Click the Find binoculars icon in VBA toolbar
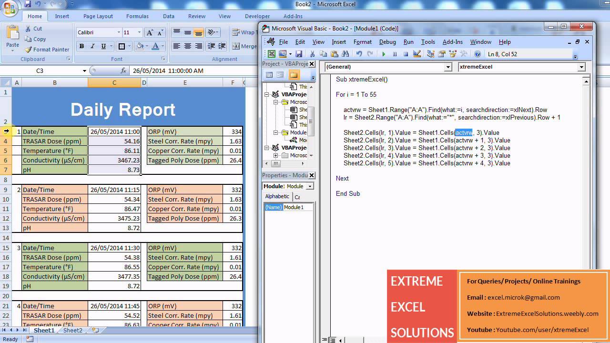 click(x=346, y=54)
